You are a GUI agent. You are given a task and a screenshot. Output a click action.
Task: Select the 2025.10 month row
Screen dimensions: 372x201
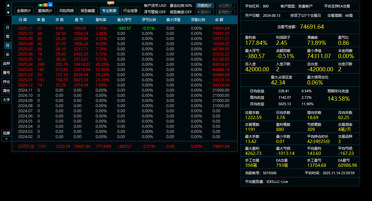tap(125, 34)
